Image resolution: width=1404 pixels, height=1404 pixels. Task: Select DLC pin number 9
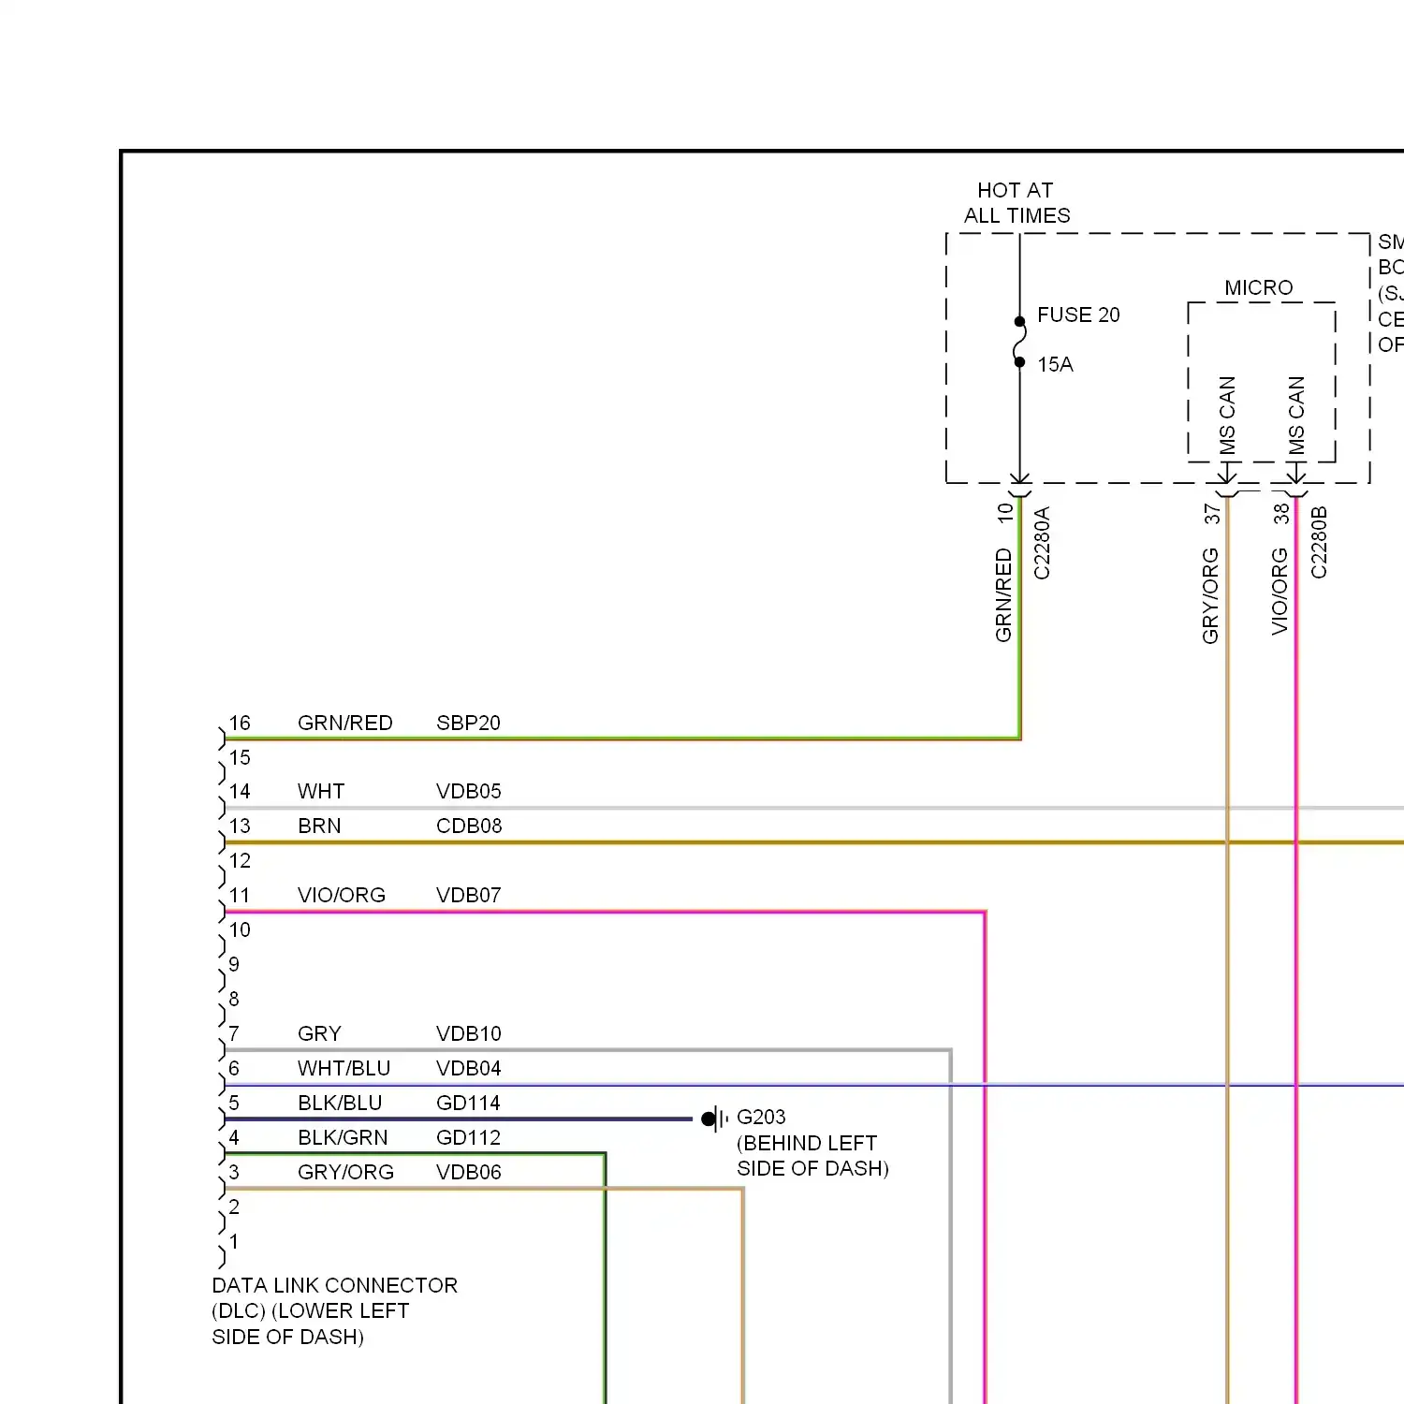coord(234,964)
